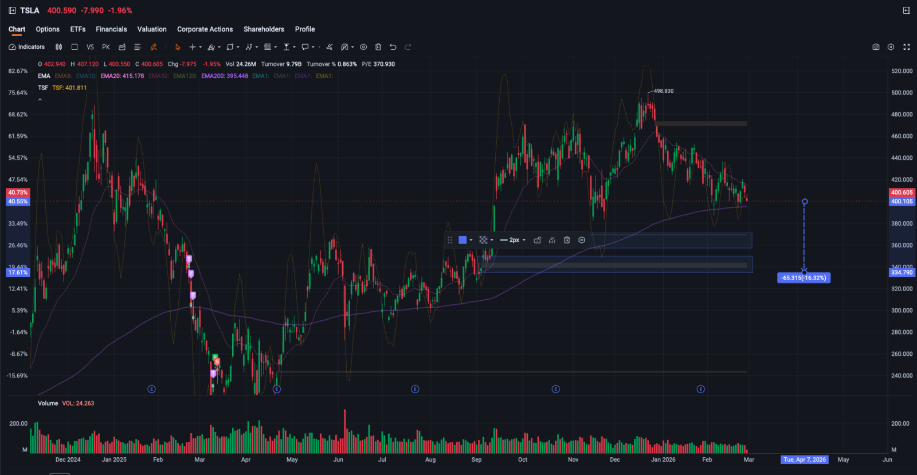The image size is (917, 475).
Task: Select the Fibonacci levels tool
Action: point(268,47)
